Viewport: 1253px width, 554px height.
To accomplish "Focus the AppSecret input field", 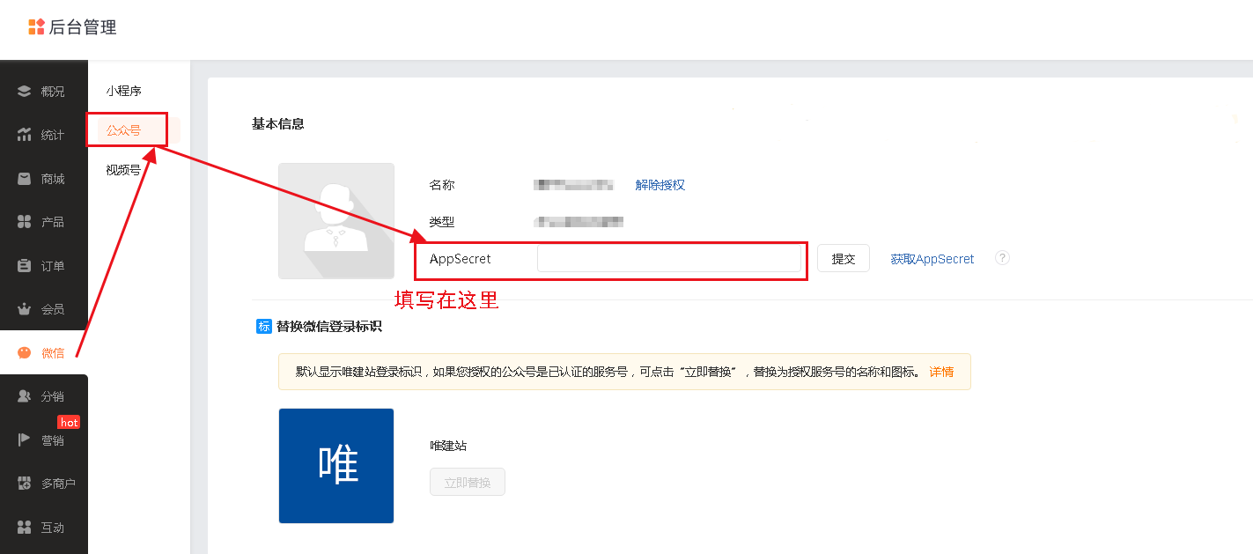I will point(669,258).
